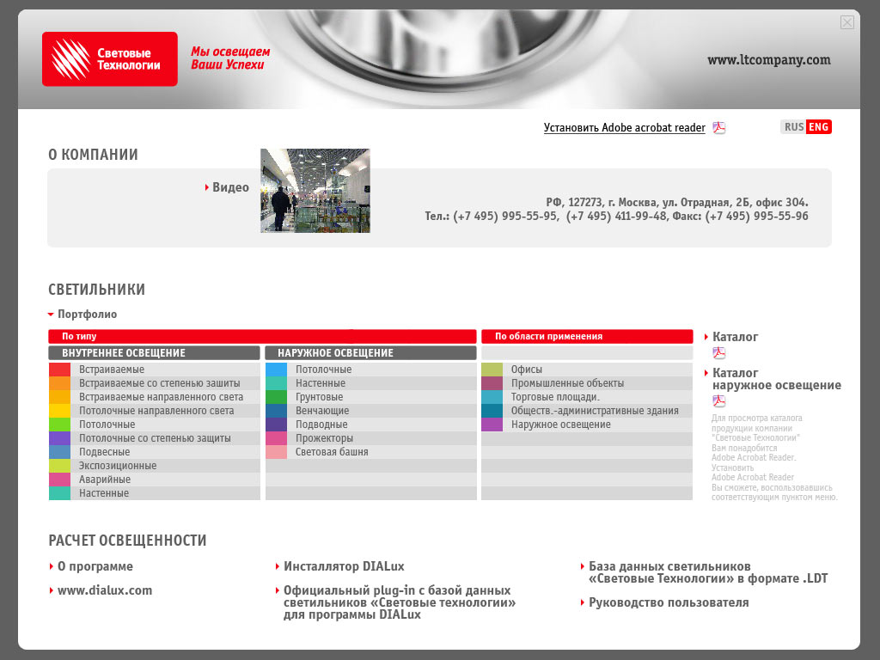This screenshot has width=880, height=660.
Task: Close the window with top-right X button
Action: 847,22
